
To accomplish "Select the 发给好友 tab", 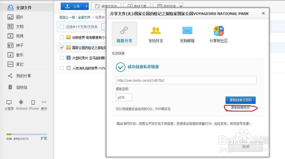I will click(x=156, y=35).
